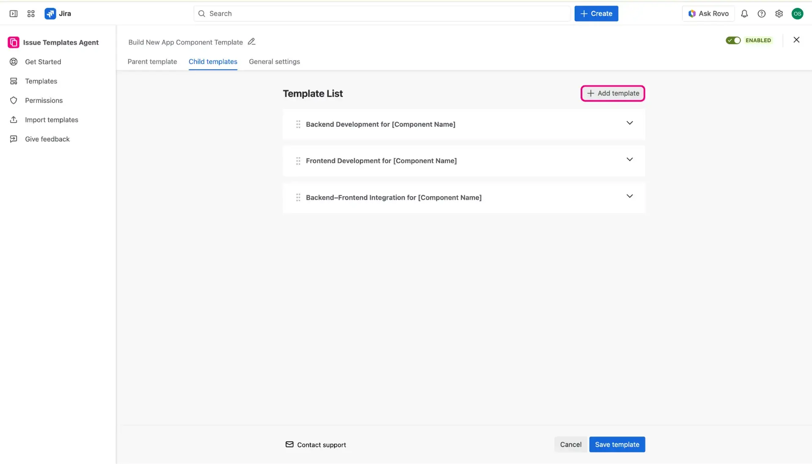Open Jira settings gear

pos(779,14)
